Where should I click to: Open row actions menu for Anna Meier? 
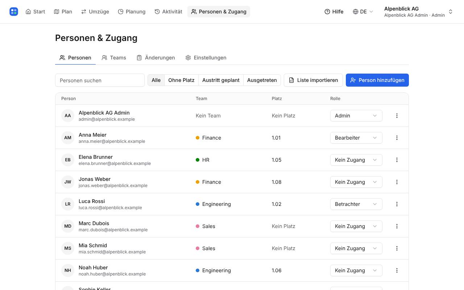click(397, 138)
